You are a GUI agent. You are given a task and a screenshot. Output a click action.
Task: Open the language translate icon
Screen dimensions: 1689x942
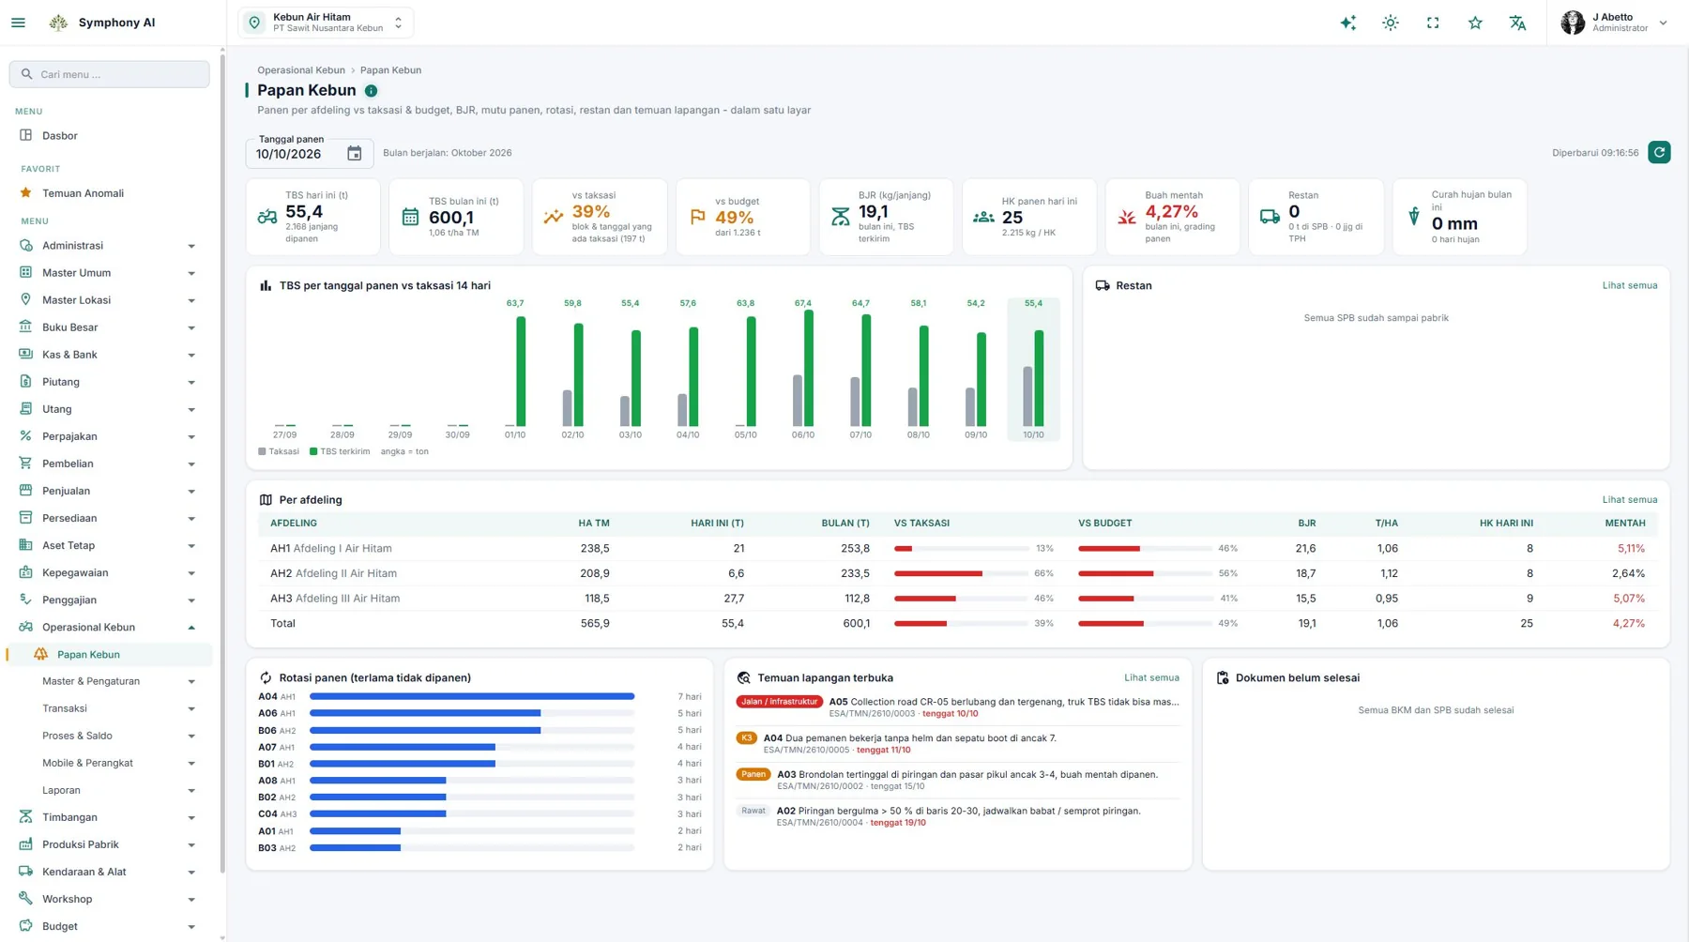[x=1517, y=23]
